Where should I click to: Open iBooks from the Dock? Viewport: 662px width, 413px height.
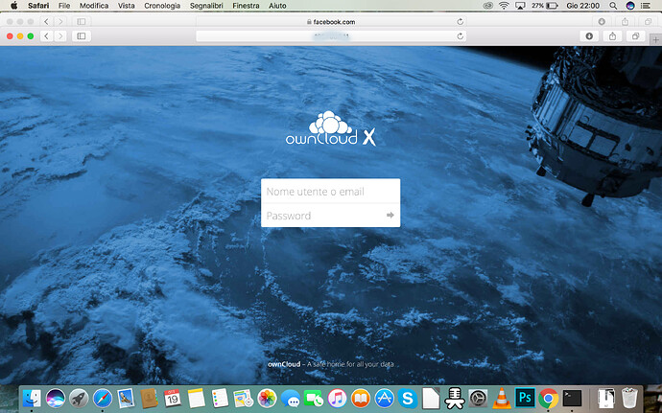click(x=361, y=398)
